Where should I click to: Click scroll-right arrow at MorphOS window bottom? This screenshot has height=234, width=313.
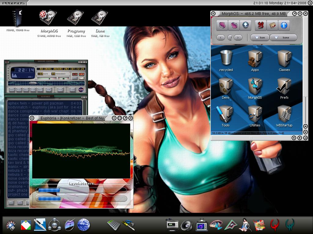pyautogui.click(x=300, y=138)
